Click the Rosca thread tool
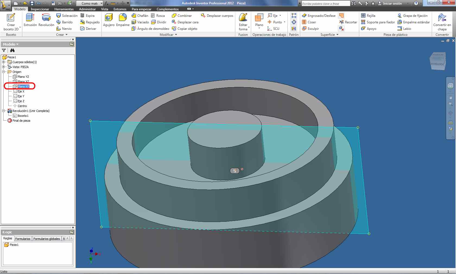Screen dimensions: 456x274 pyautogui.click(x=158, y=16)
